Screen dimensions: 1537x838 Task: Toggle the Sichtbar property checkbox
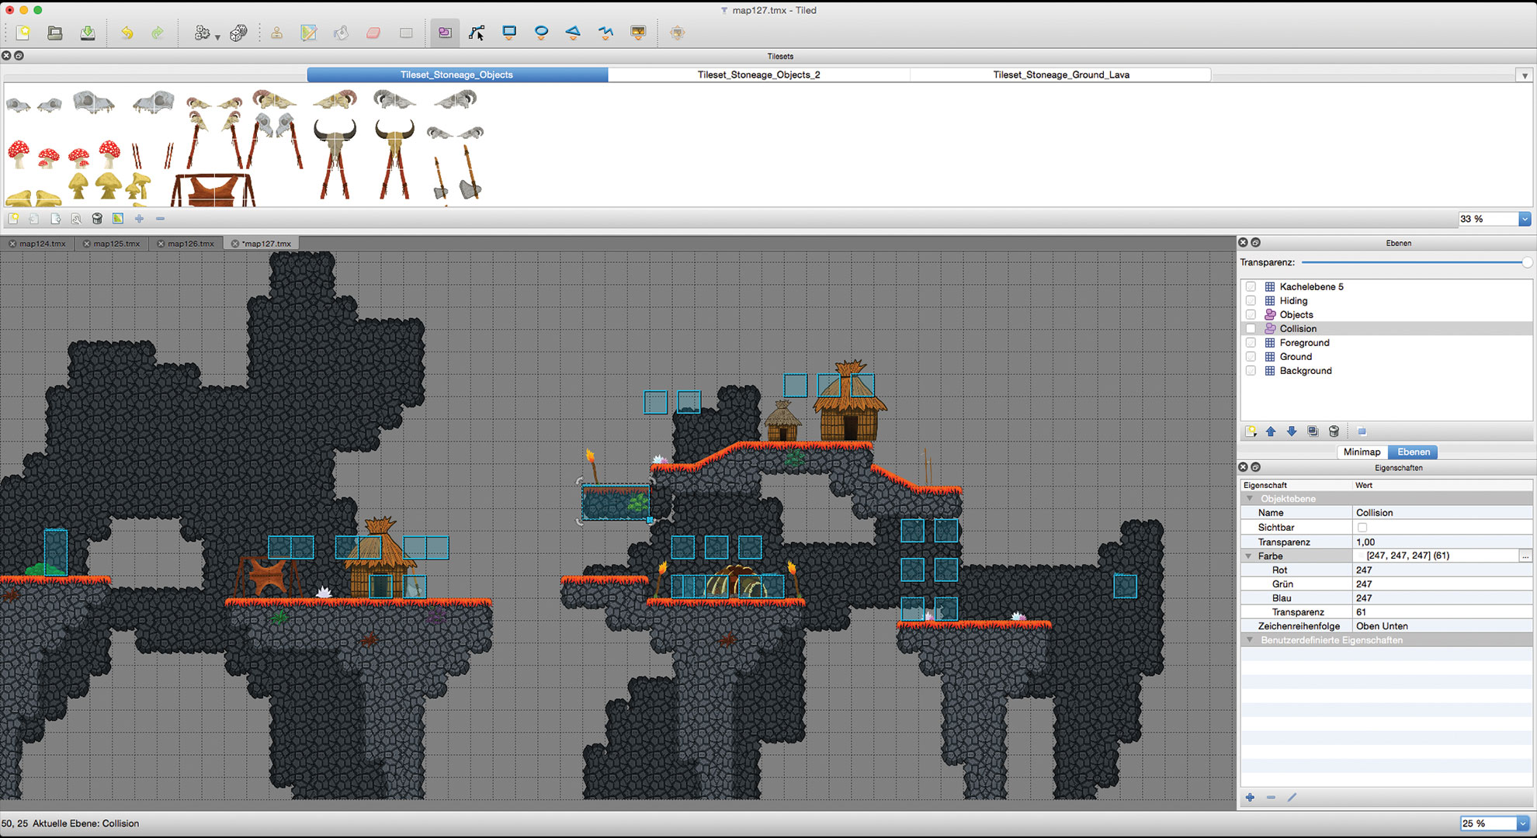(x=1362, y=527)
